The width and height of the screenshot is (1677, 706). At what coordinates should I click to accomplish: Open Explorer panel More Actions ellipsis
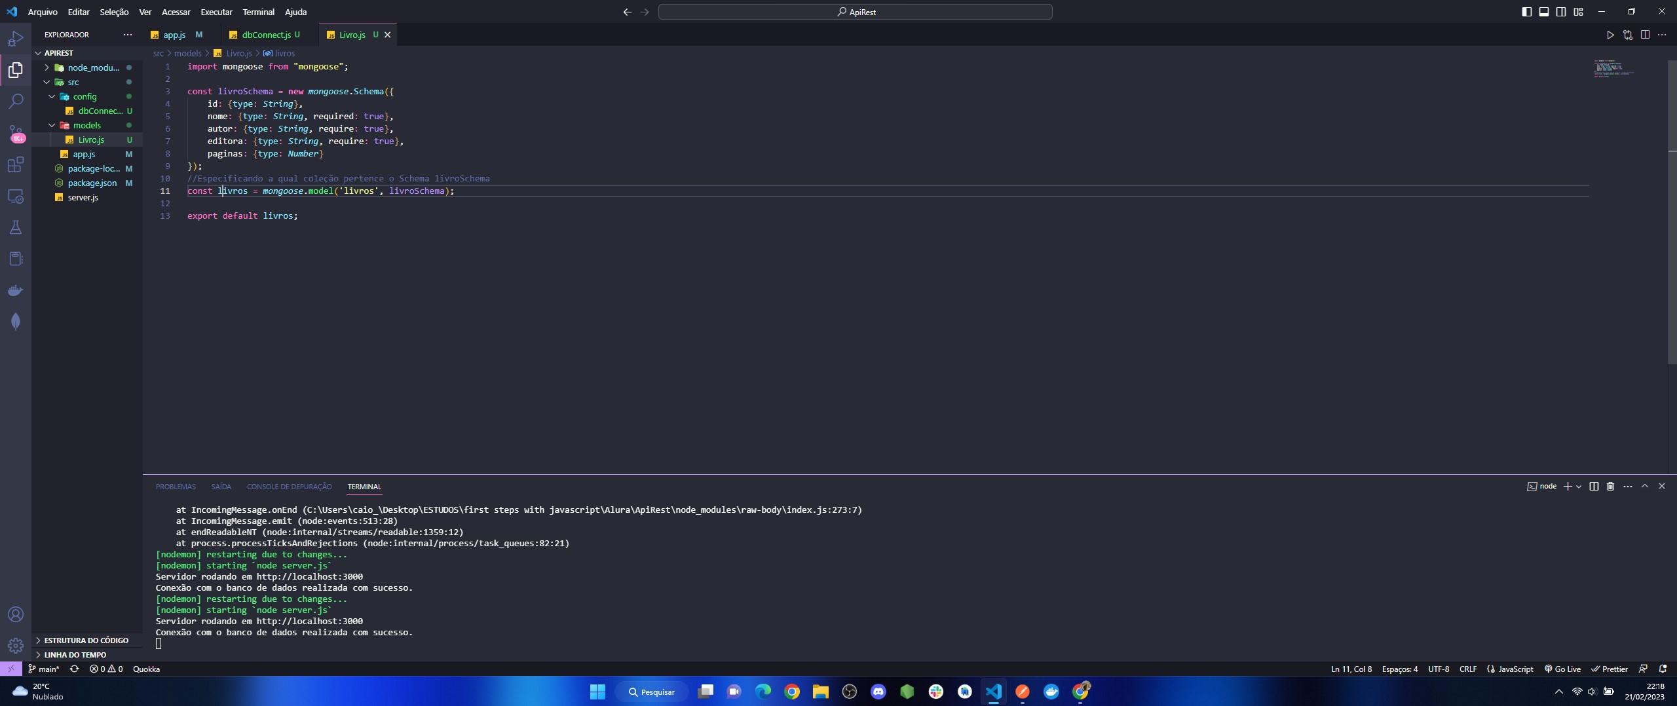click(x=127, y=35)
